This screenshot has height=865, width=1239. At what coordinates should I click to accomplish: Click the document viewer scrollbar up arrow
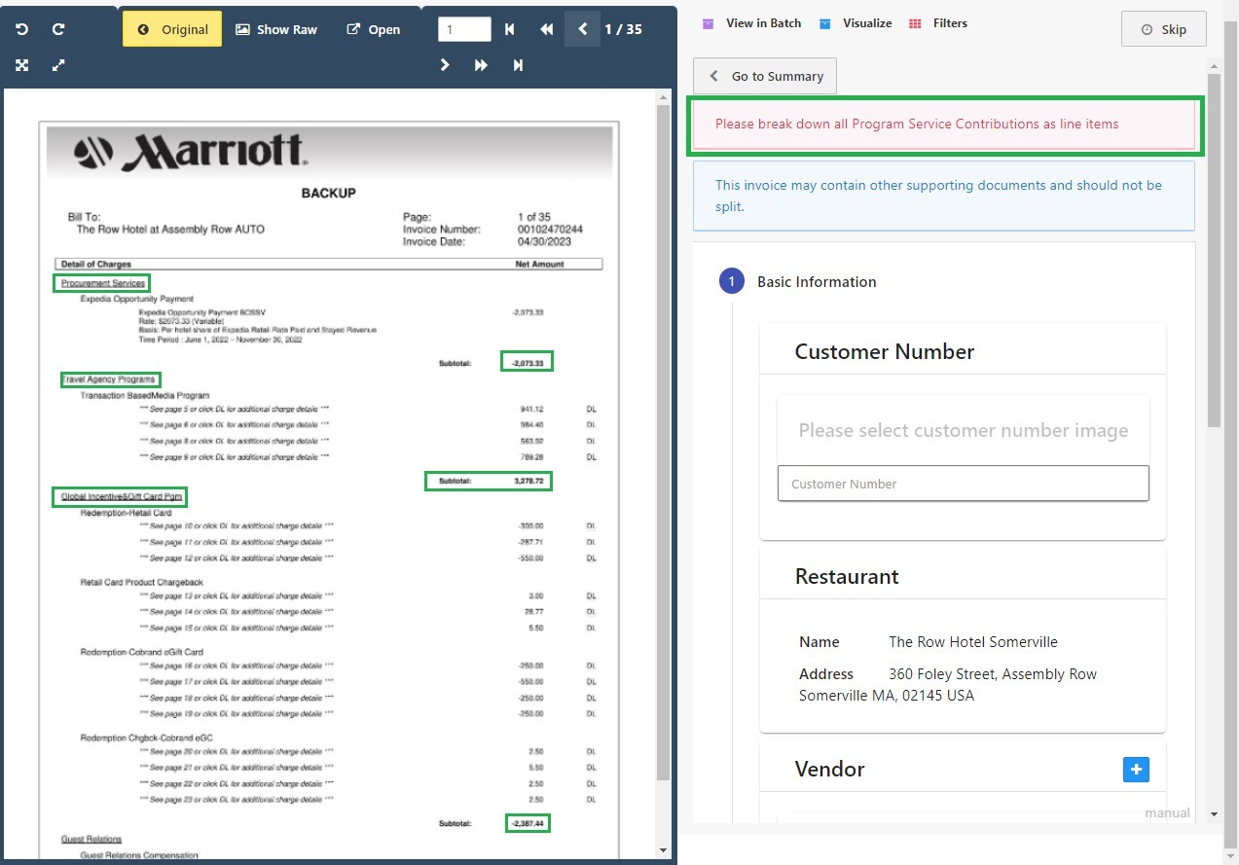(664, 96)
